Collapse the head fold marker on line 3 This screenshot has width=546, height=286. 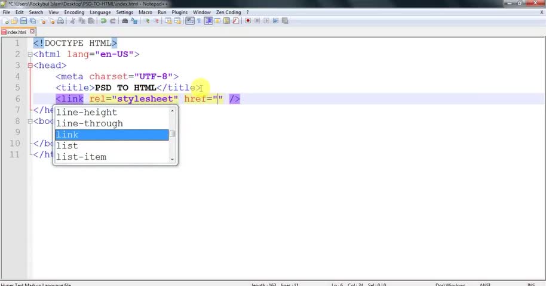point(30,66)
